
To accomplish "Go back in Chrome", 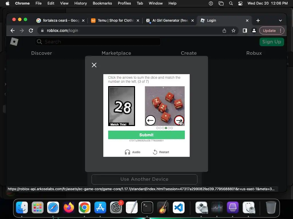I will click(13, 31).
